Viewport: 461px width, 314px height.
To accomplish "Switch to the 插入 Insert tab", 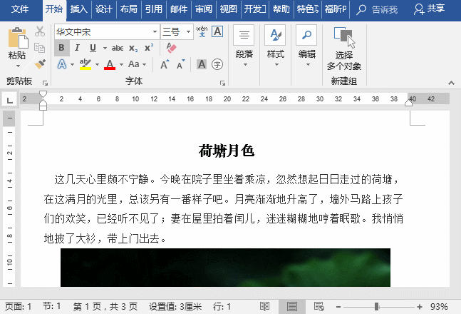I will click(79, 9).
